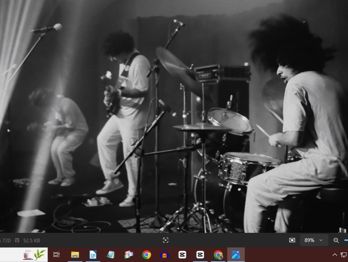Click the disk save icon beside file size

17,240
